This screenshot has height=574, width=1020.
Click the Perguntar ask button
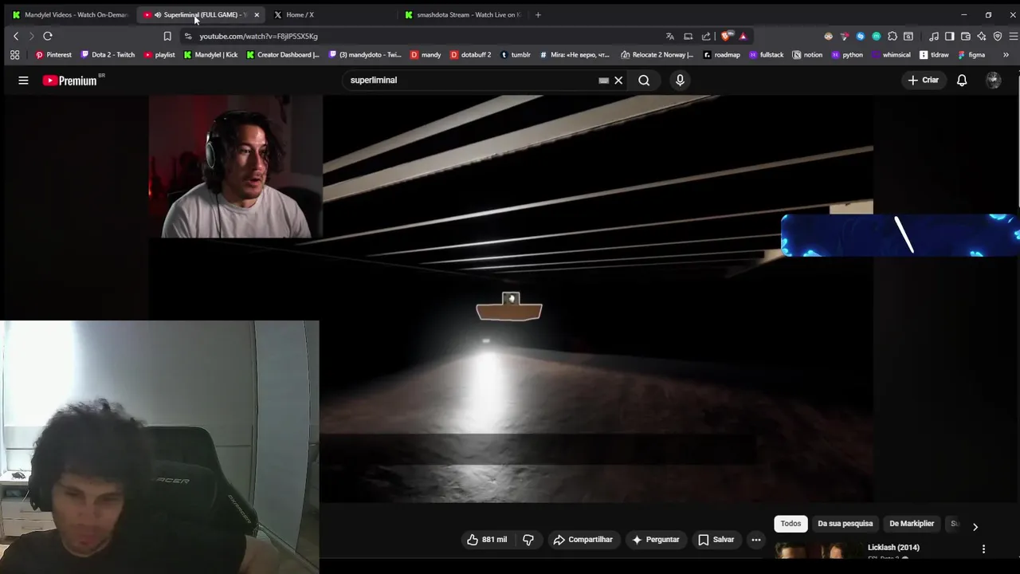(x=655, y=540)
